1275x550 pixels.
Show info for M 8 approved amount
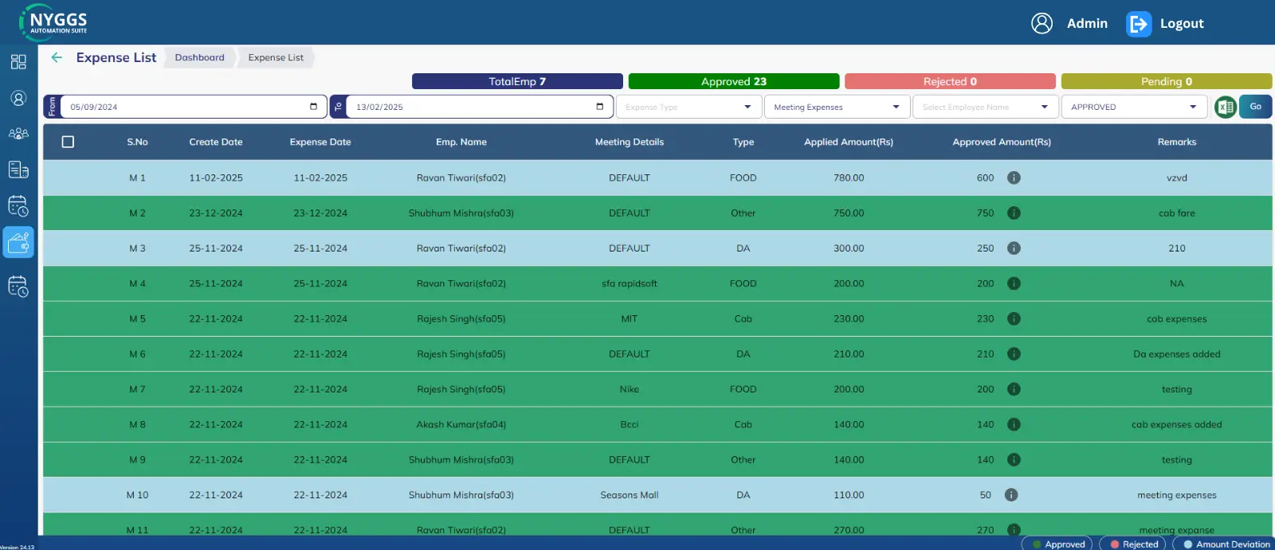tap(1014, 424)
